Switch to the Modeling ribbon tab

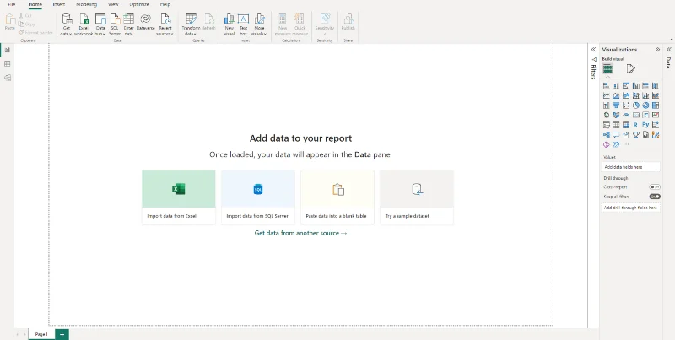coord(87,4)
